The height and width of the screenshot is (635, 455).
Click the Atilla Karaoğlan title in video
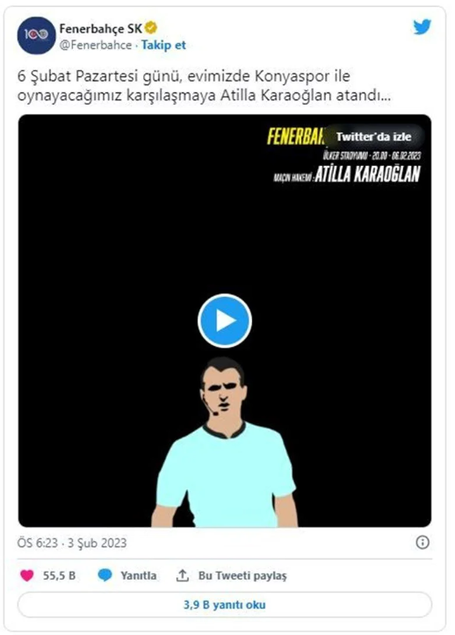[x=367, y=175]
